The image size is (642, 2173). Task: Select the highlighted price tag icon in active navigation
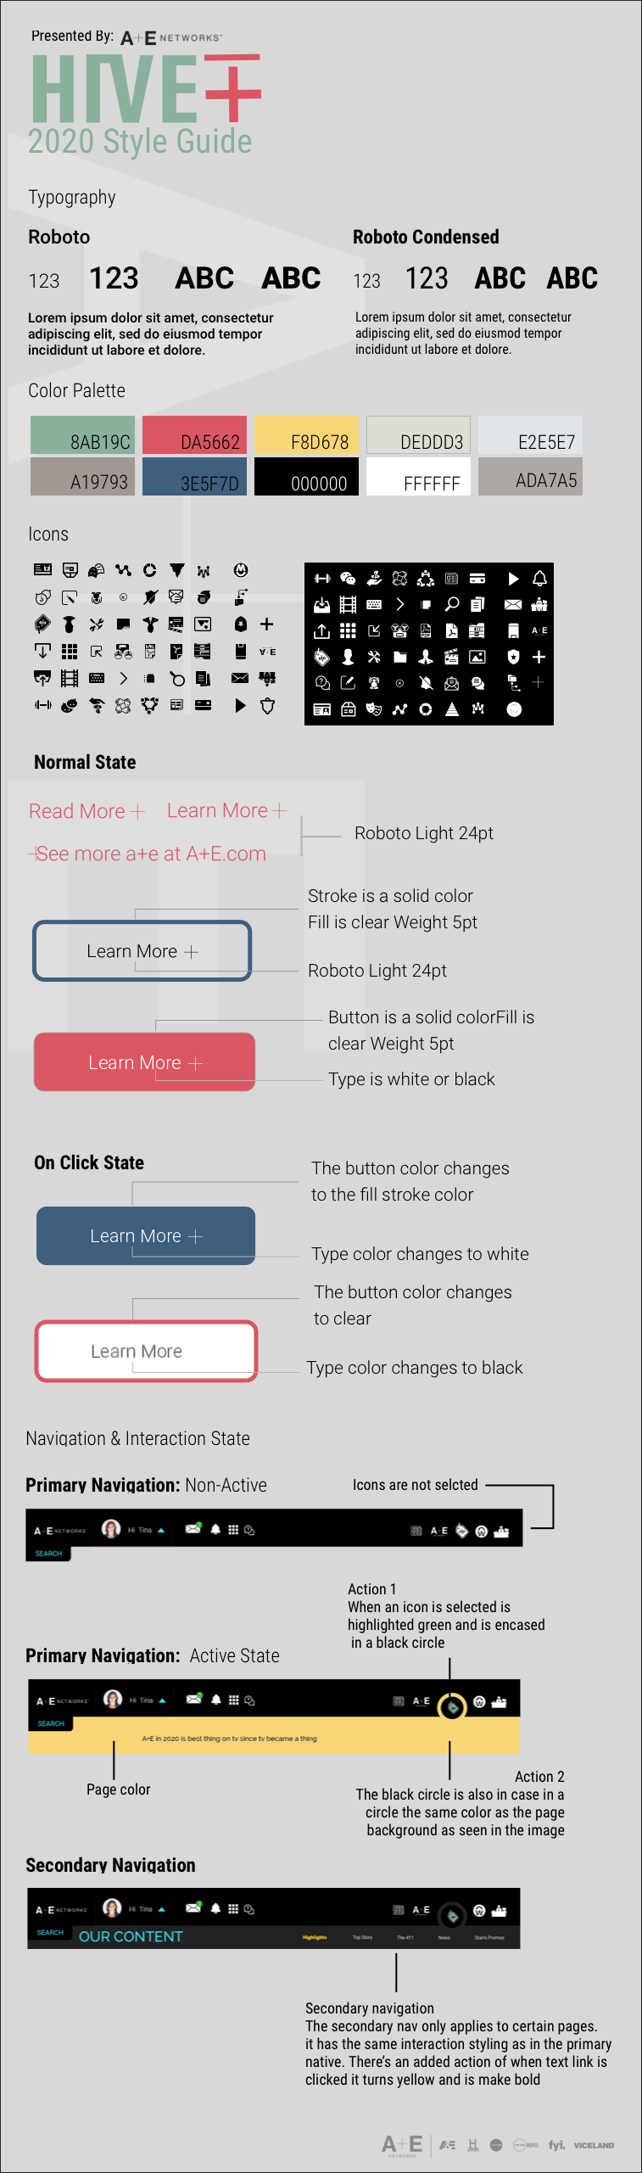click(x=453, y=1706)
